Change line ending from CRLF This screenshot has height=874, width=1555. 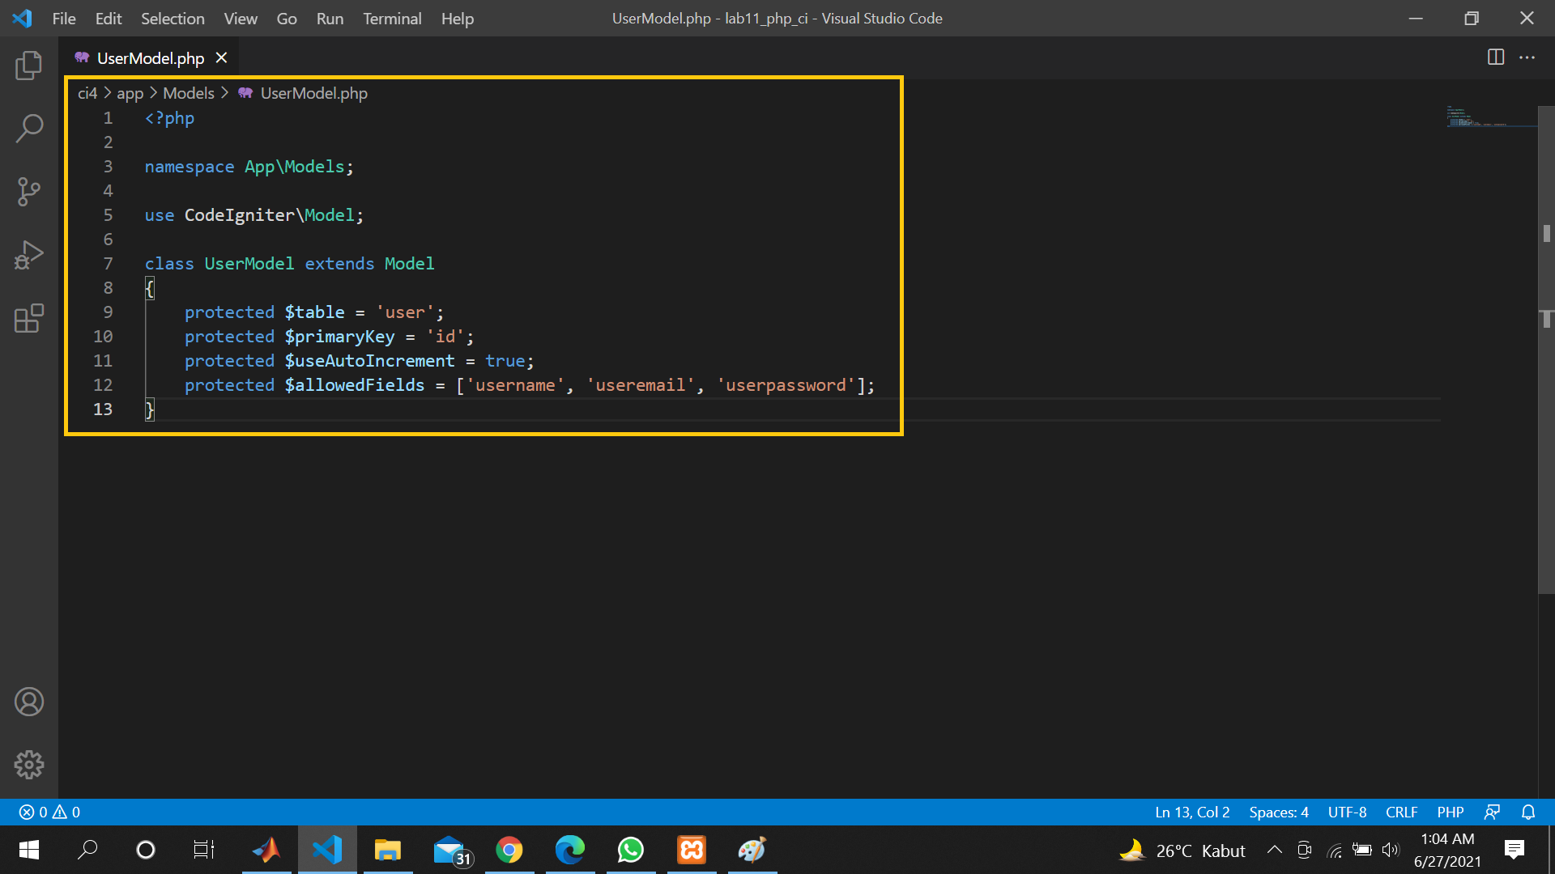(1401, 812)
